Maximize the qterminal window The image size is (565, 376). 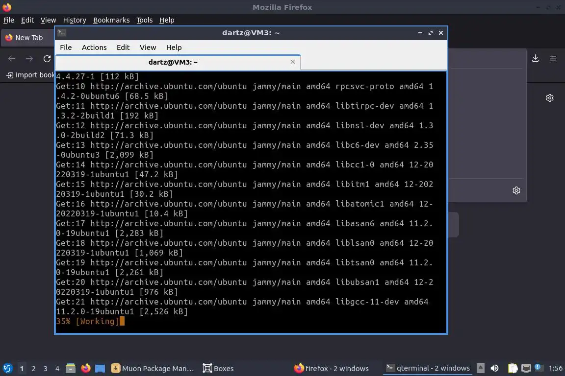click(431, 33)
